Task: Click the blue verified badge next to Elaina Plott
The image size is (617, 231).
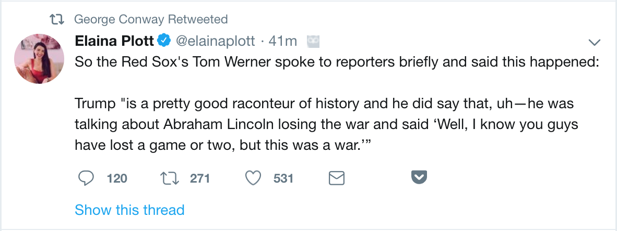Action: click(163, 41)
